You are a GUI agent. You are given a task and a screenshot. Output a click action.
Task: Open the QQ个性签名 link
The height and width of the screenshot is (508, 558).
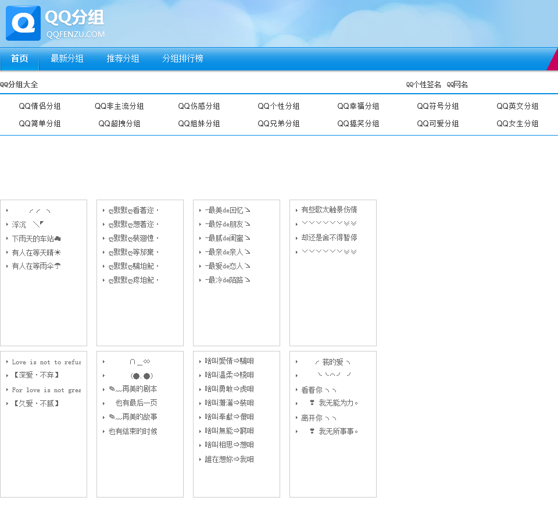tap(424, 84)
